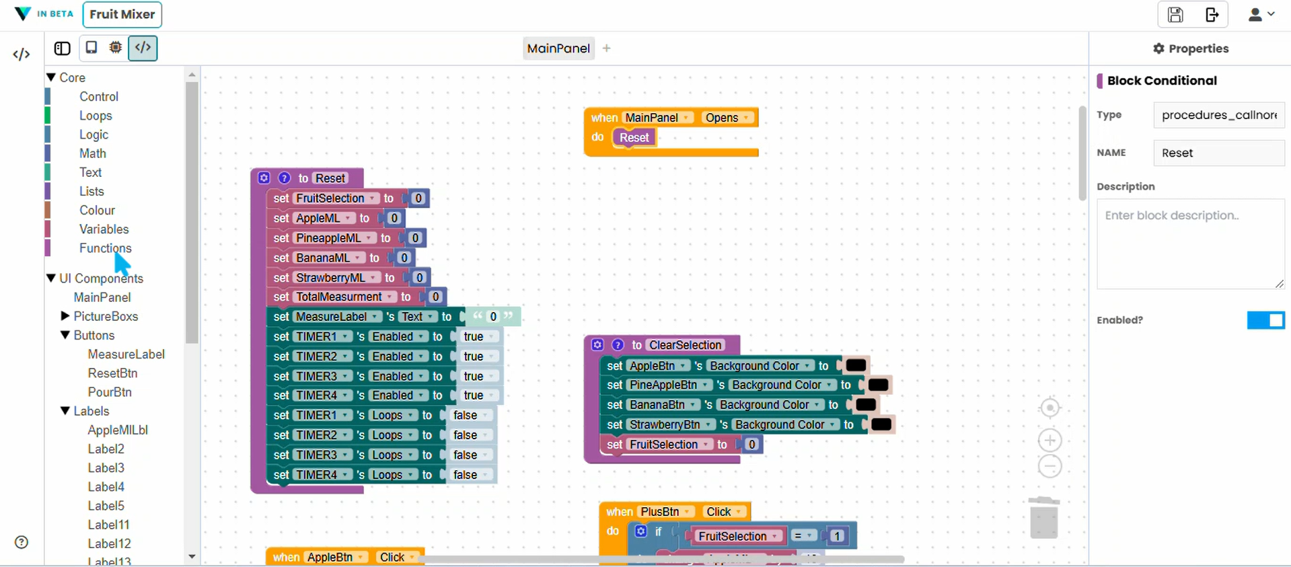Select PourBtn in the component tree

(109, 391)
